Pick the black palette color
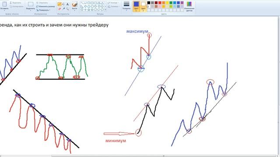The width and height of the screenshot is (280, 157). click(149, 3)
